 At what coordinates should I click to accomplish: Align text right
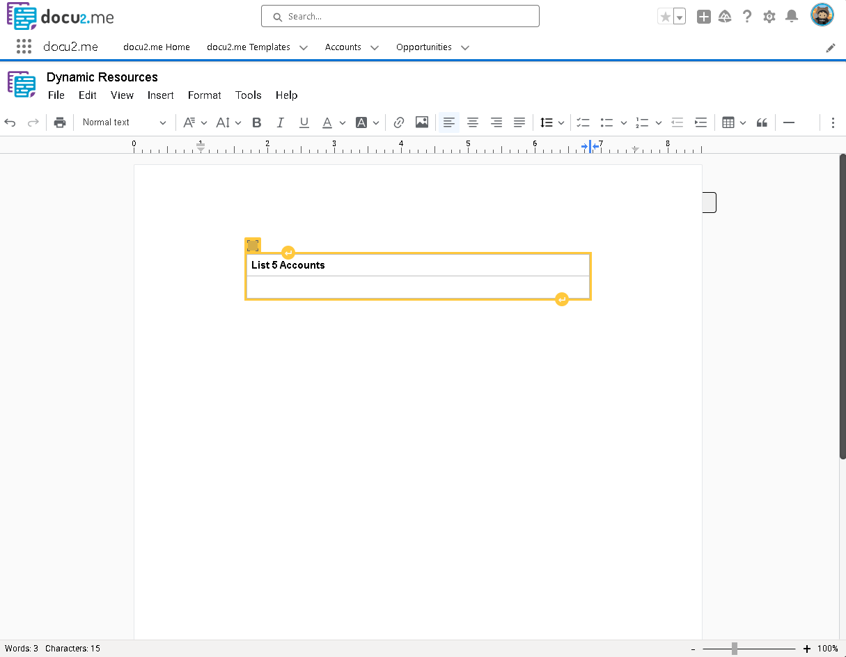(x=496, y=122)
